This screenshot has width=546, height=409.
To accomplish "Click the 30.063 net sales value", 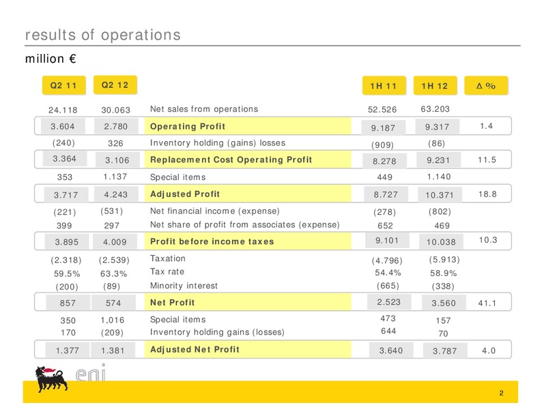I will click(115, 110).
